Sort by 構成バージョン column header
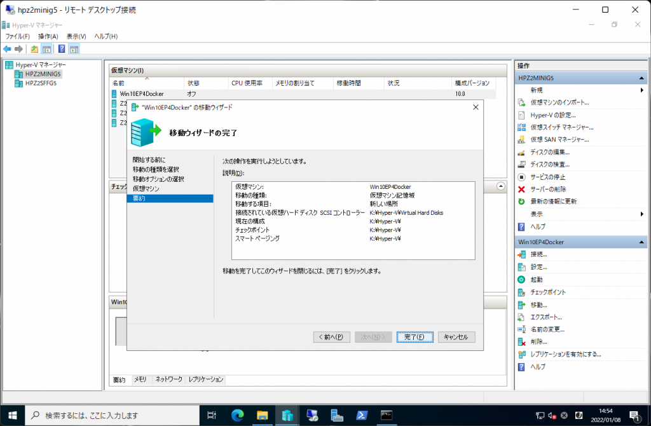Screen dimensions: 651x426 (474, 83)
